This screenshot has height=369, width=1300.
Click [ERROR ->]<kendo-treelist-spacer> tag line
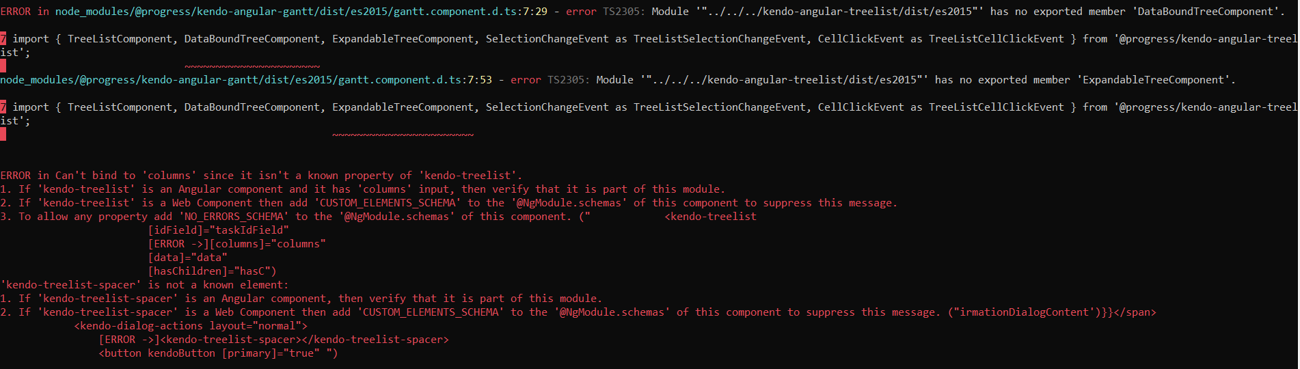[x=273, y=340]
